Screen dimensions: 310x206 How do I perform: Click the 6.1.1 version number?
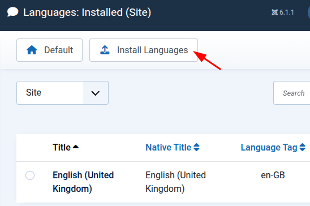coord(287,12)
